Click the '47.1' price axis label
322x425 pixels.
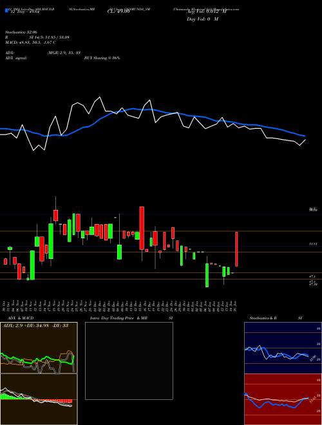click(312, 276)
